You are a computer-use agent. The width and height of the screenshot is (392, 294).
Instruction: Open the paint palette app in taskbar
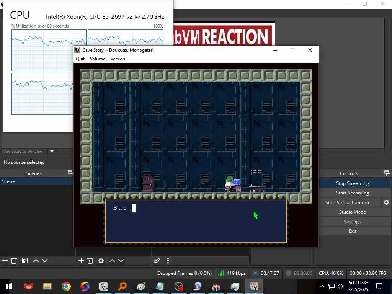click(x=141, y=286)
